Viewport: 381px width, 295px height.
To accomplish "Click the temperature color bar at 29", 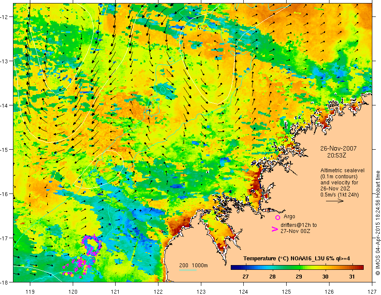I will [x=299, y=268].
